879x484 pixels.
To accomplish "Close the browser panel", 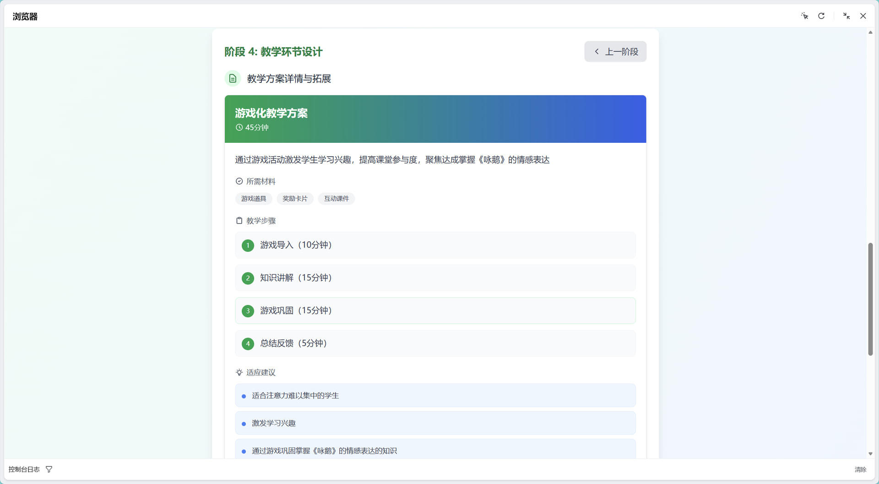I will 863,16.
